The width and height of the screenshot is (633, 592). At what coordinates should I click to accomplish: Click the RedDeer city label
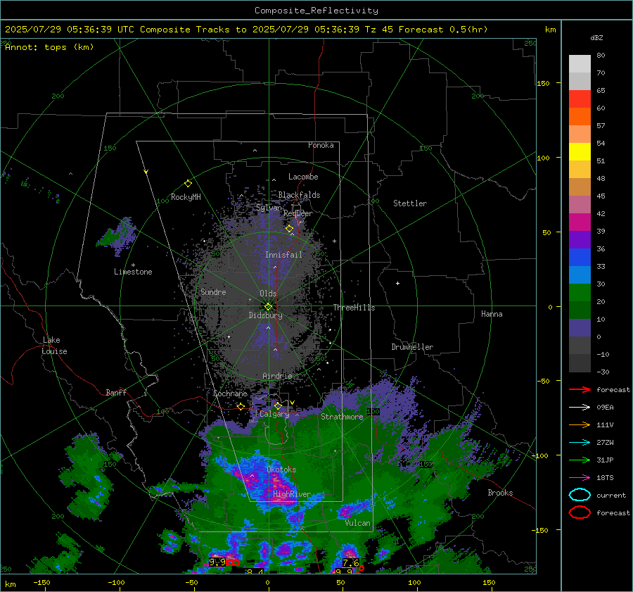298,213
